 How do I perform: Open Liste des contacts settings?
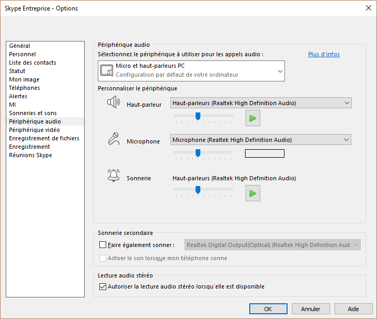coord(45,63)
